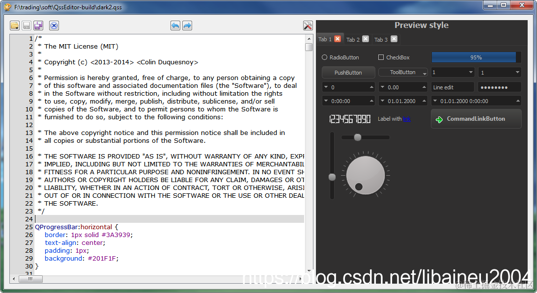
Task: Open the ToolButton menu arrow
Action: click(424, 74)
